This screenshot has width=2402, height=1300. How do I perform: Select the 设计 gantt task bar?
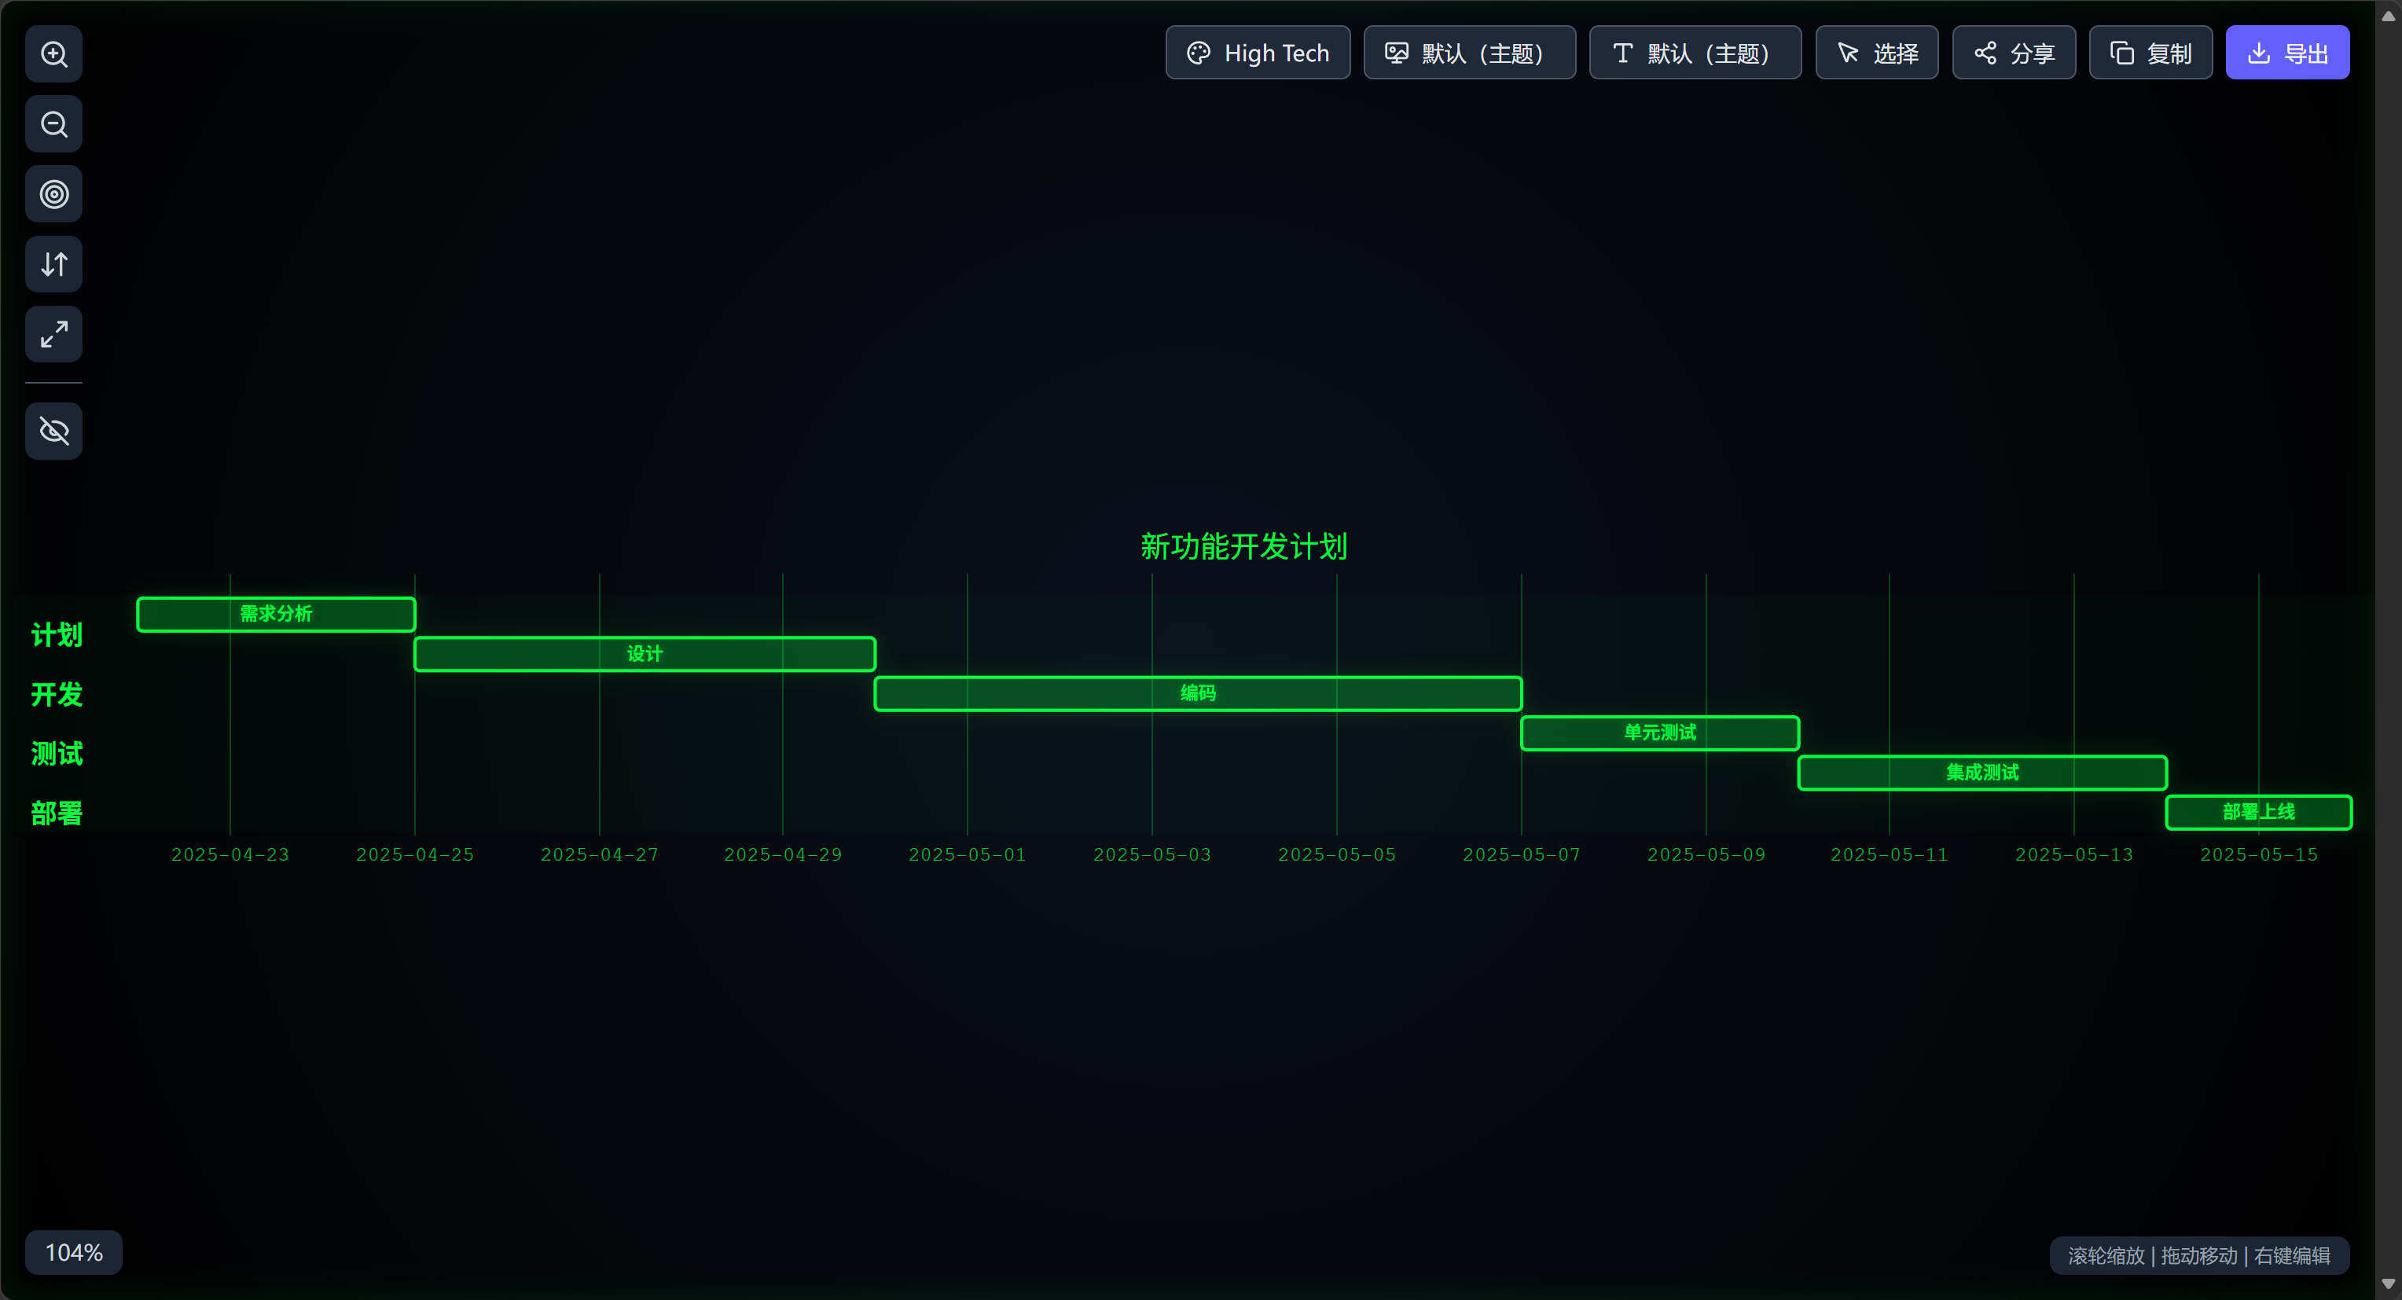pos(645,654)
